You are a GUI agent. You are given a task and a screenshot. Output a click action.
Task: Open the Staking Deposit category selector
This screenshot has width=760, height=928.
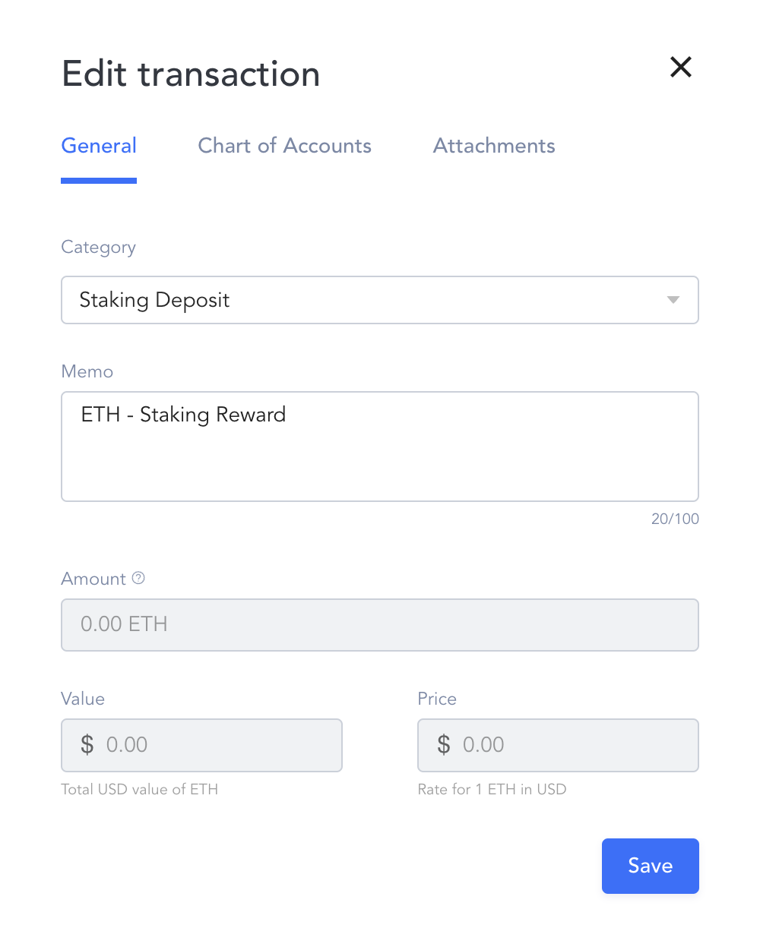(x=380, y=300)
